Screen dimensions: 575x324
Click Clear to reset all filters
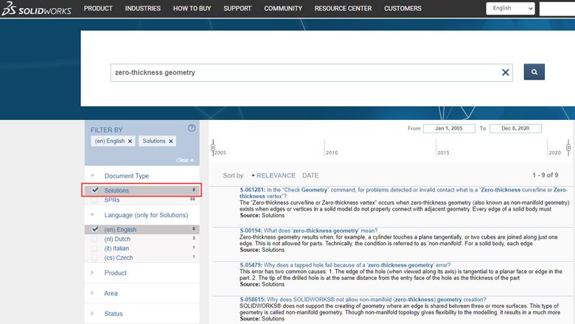184,161
